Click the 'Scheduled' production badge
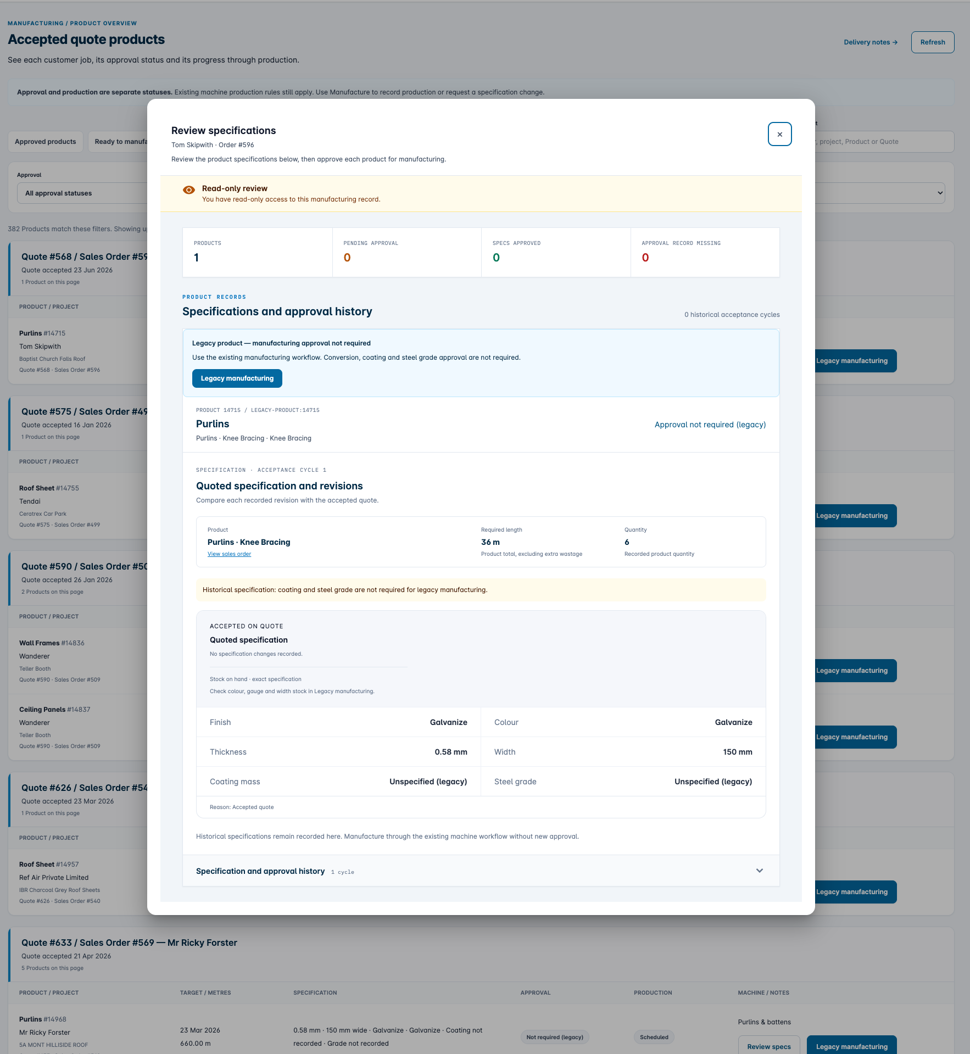This screenshot has height=1054, width=970. (654, 1038)
